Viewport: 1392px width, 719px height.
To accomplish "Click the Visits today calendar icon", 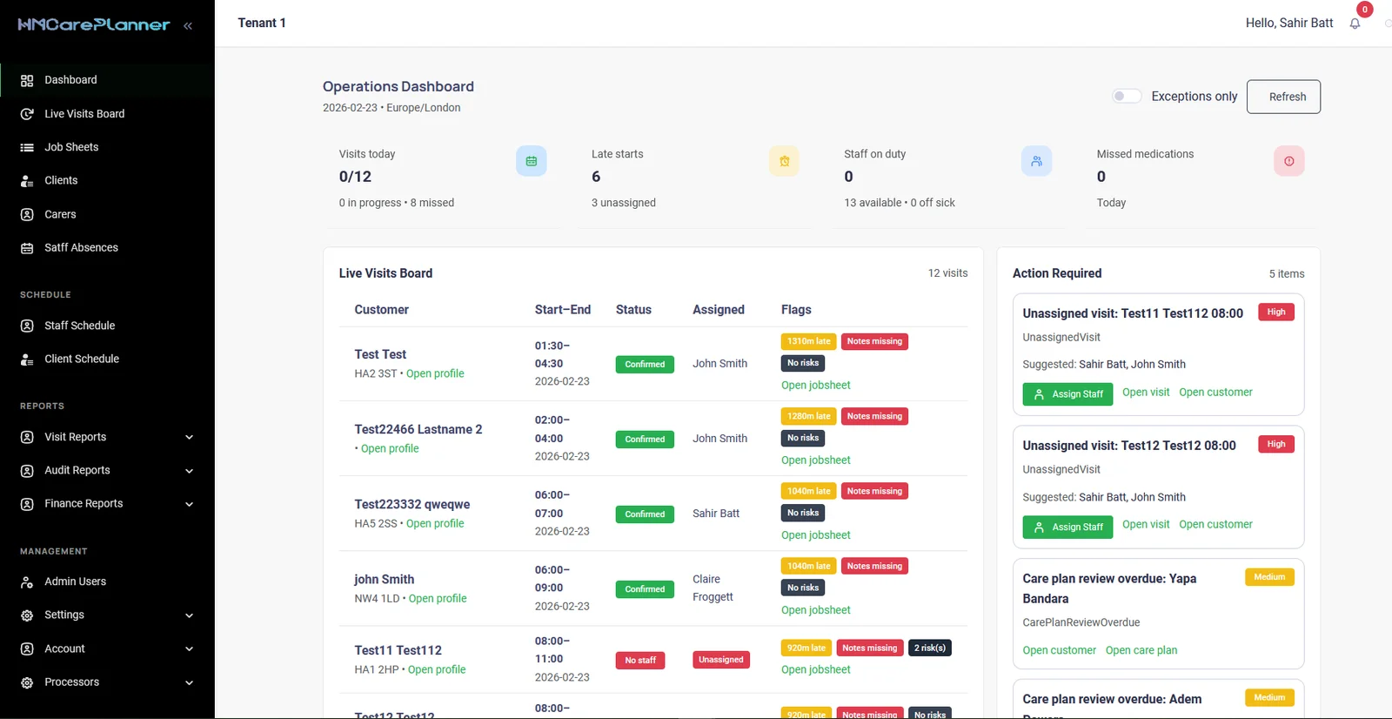I will click(532, 161).
